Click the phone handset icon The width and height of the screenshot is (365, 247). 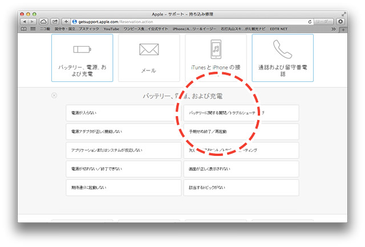(x=282, y=49)
